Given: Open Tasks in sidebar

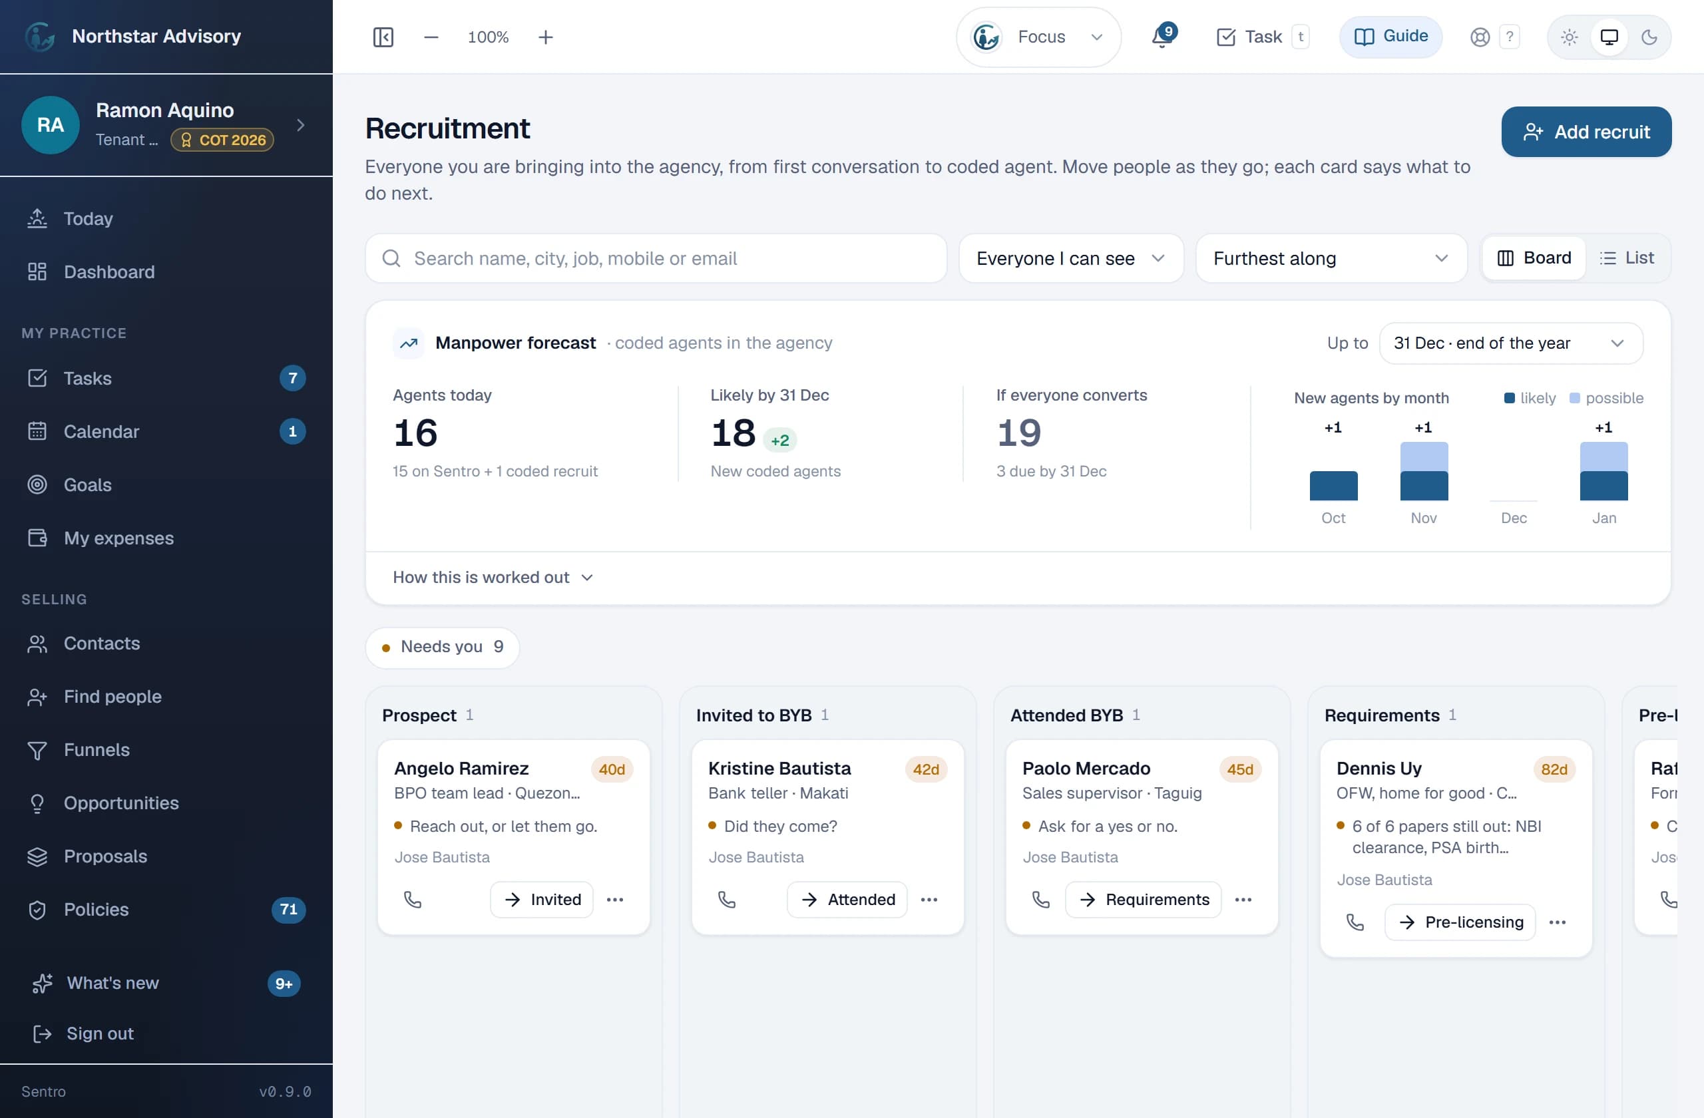Looking at the screenshot, I should coord(166,378).
